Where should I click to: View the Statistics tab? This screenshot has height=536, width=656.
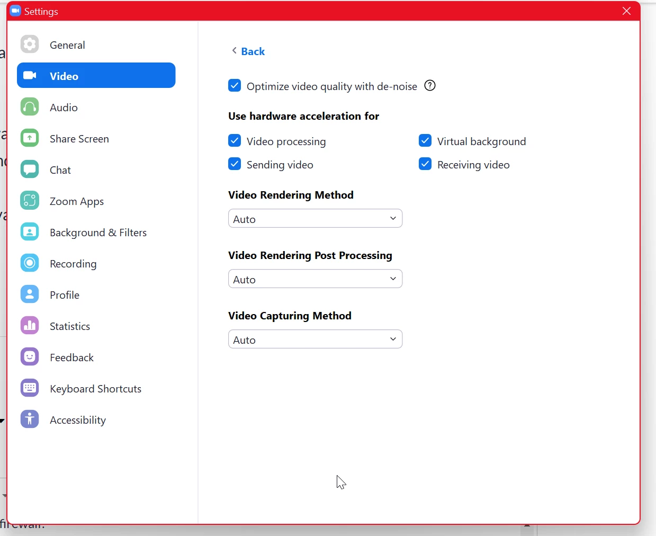click(x=96, y=326)
